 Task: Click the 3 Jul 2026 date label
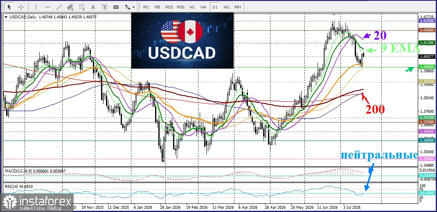pyautogui.click(x=352, y=208)
